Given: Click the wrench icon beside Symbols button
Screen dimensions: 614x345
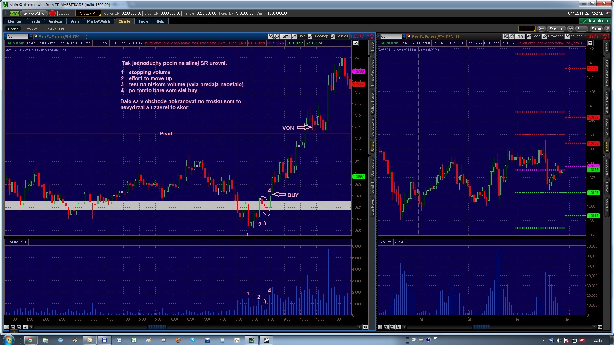Looking at the screenshot, I should 541,29.
